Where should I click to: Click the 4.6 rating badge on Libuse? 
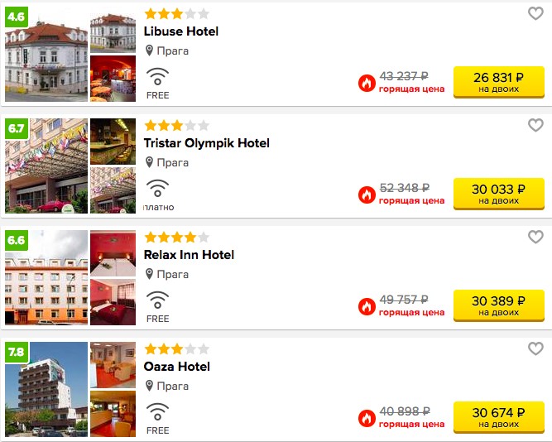[17, 17]
